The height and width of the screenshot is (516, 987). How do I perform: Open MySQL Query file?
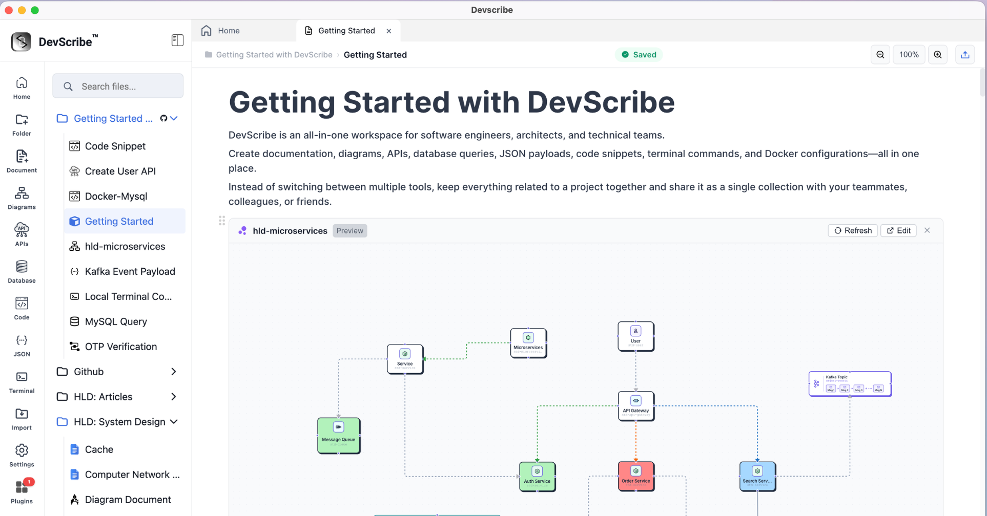click(x=125, y=321)
